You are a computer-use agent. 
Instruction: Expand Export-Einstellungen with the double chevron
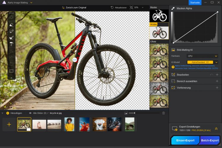tap(216, 129)
